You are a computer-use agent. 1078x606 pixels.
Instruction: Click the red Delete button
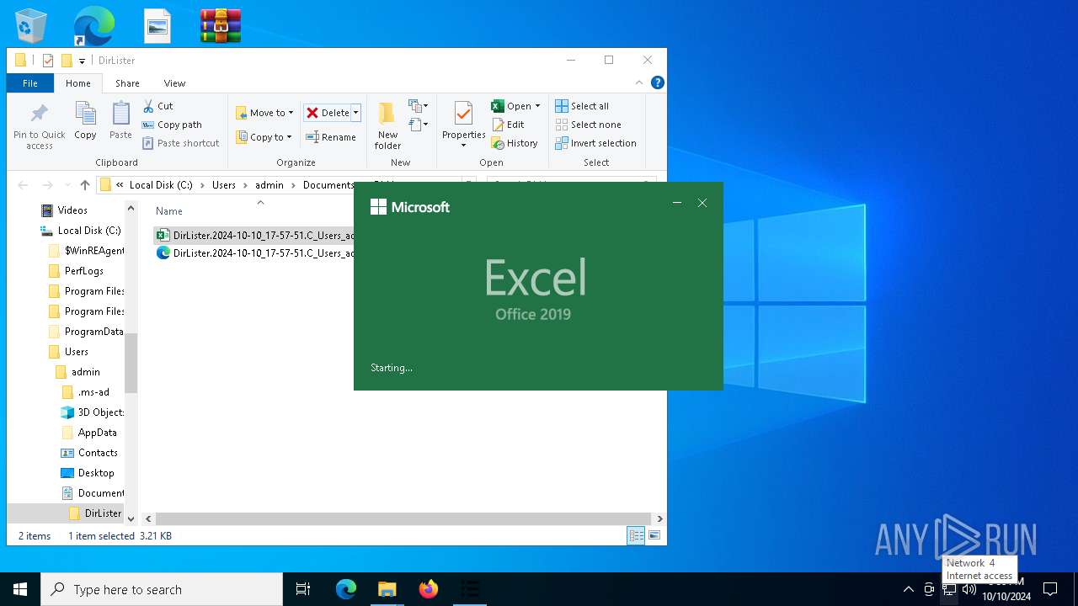327,113
